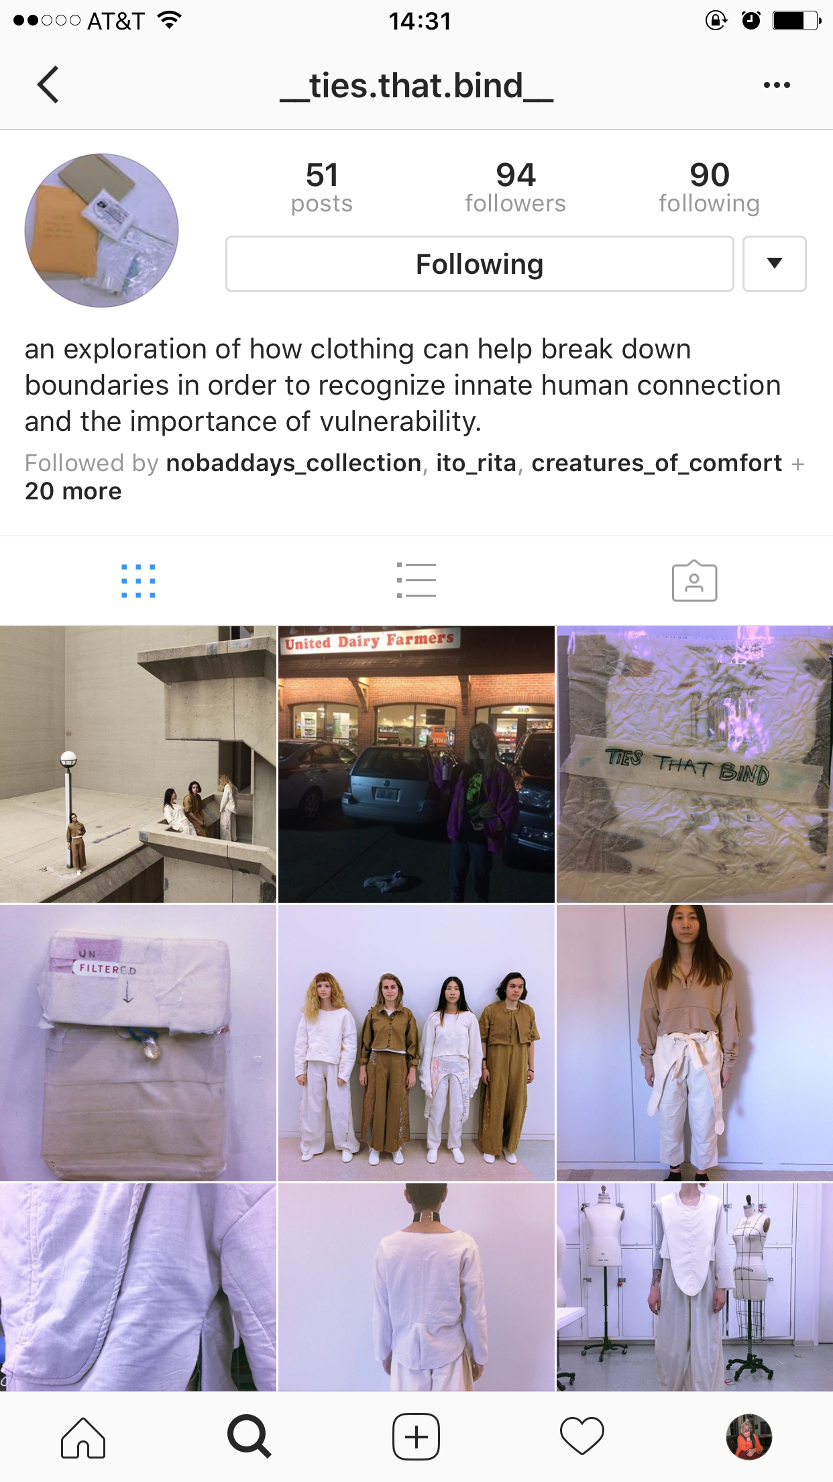Expand the 20 more followers link
The image size is (833, 1482).
73,491
